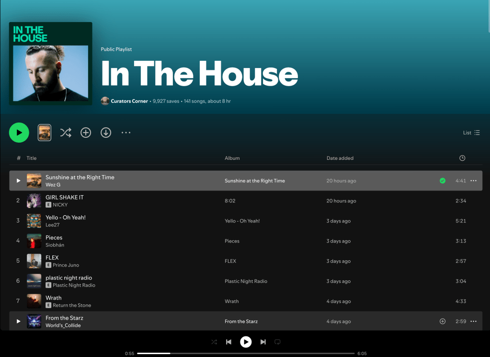This screenshot has width=490, height=357.
Task: Open the Sunshine at the Right Time album link
Action: tap(255, 180)
